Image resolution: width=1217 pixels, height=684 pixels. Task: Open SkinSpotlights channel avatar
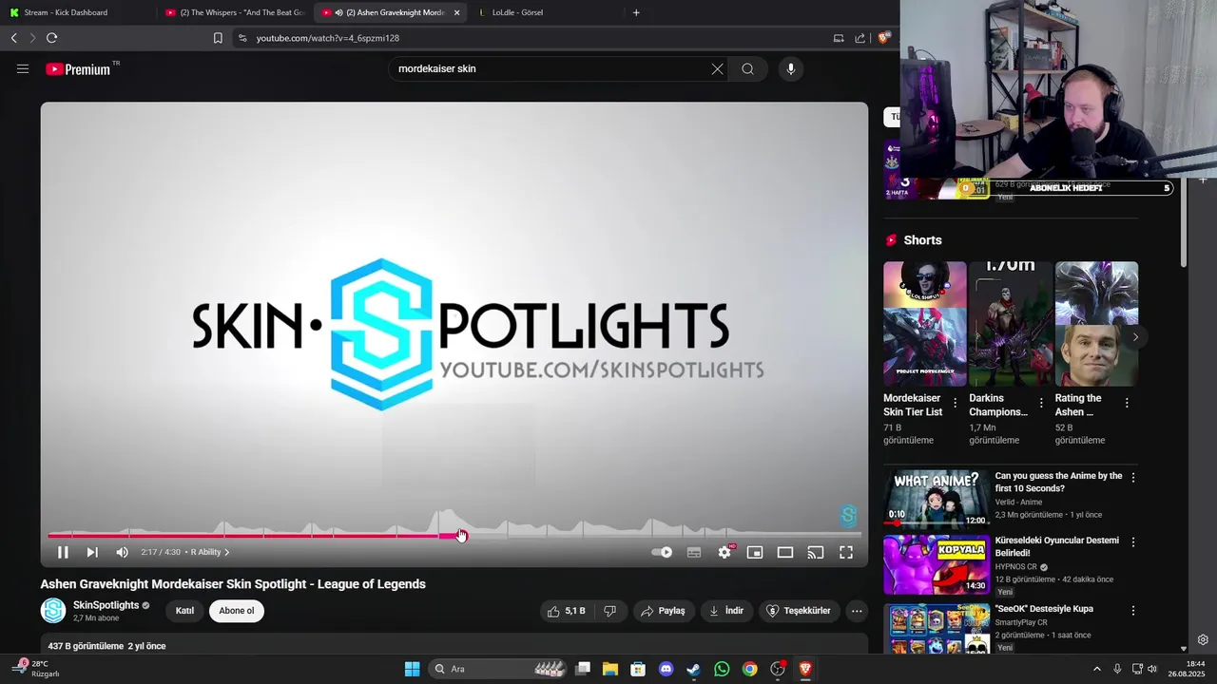53,611
